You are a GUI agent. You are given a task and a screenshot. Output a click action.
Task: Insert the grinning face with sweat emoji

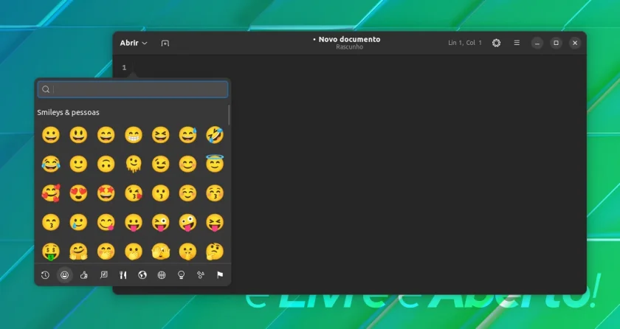coord(187,135)
